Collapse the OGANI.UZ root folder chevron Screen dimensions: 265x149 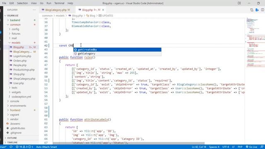point(5,16)
